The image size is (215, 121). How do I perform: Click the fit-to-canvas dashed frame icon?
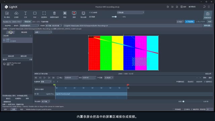(44, 13)
